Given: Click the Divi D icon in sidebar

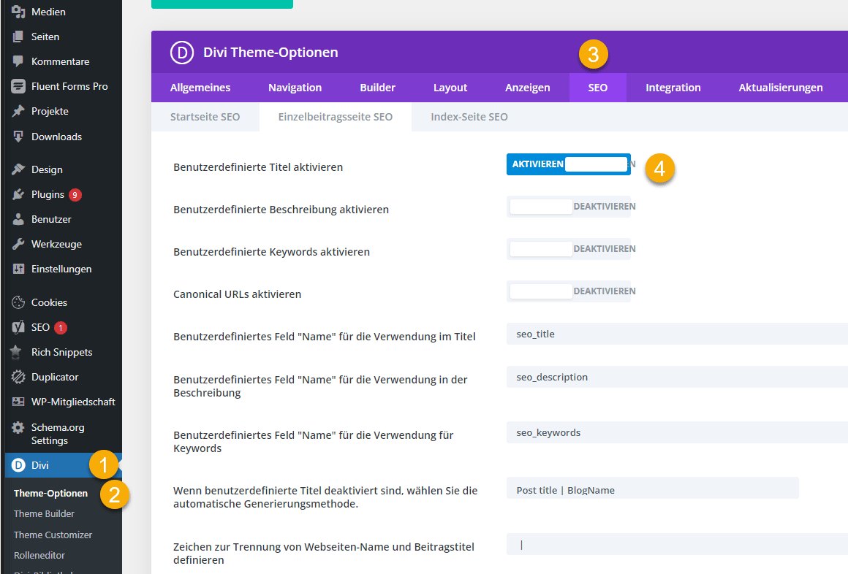Looking at the screenshot, I should 18,465.
